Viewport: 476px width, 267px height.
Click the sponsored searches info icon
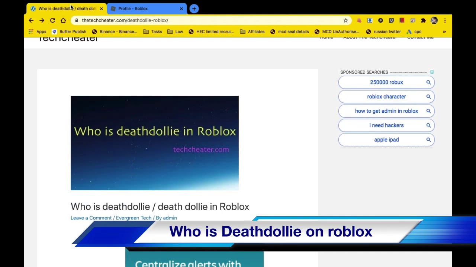[432, 72]
